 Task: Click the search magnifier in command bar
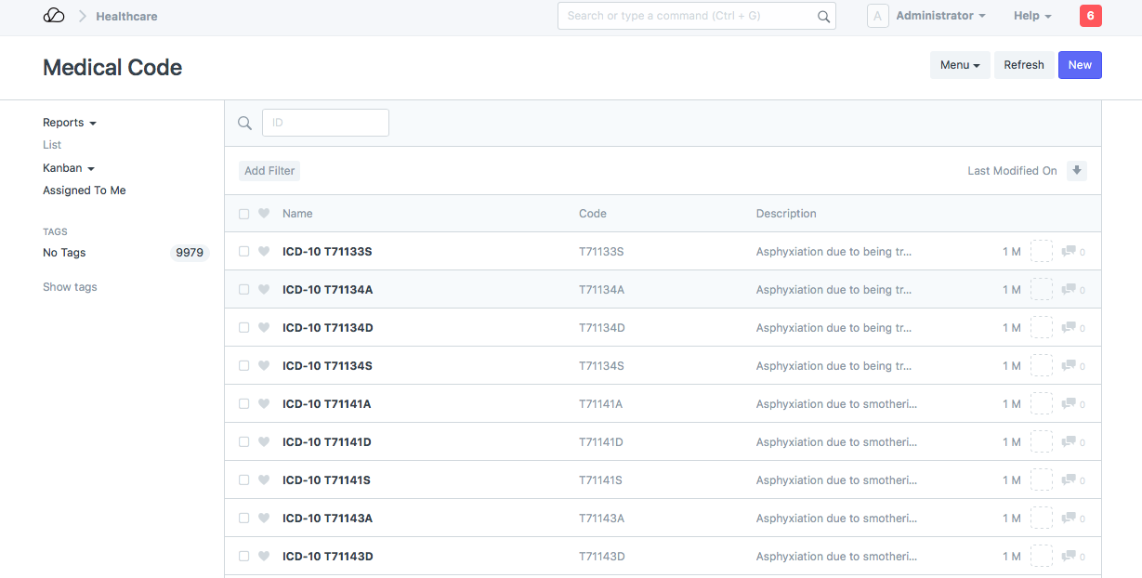pyautogui.click(x=823, y=16)
